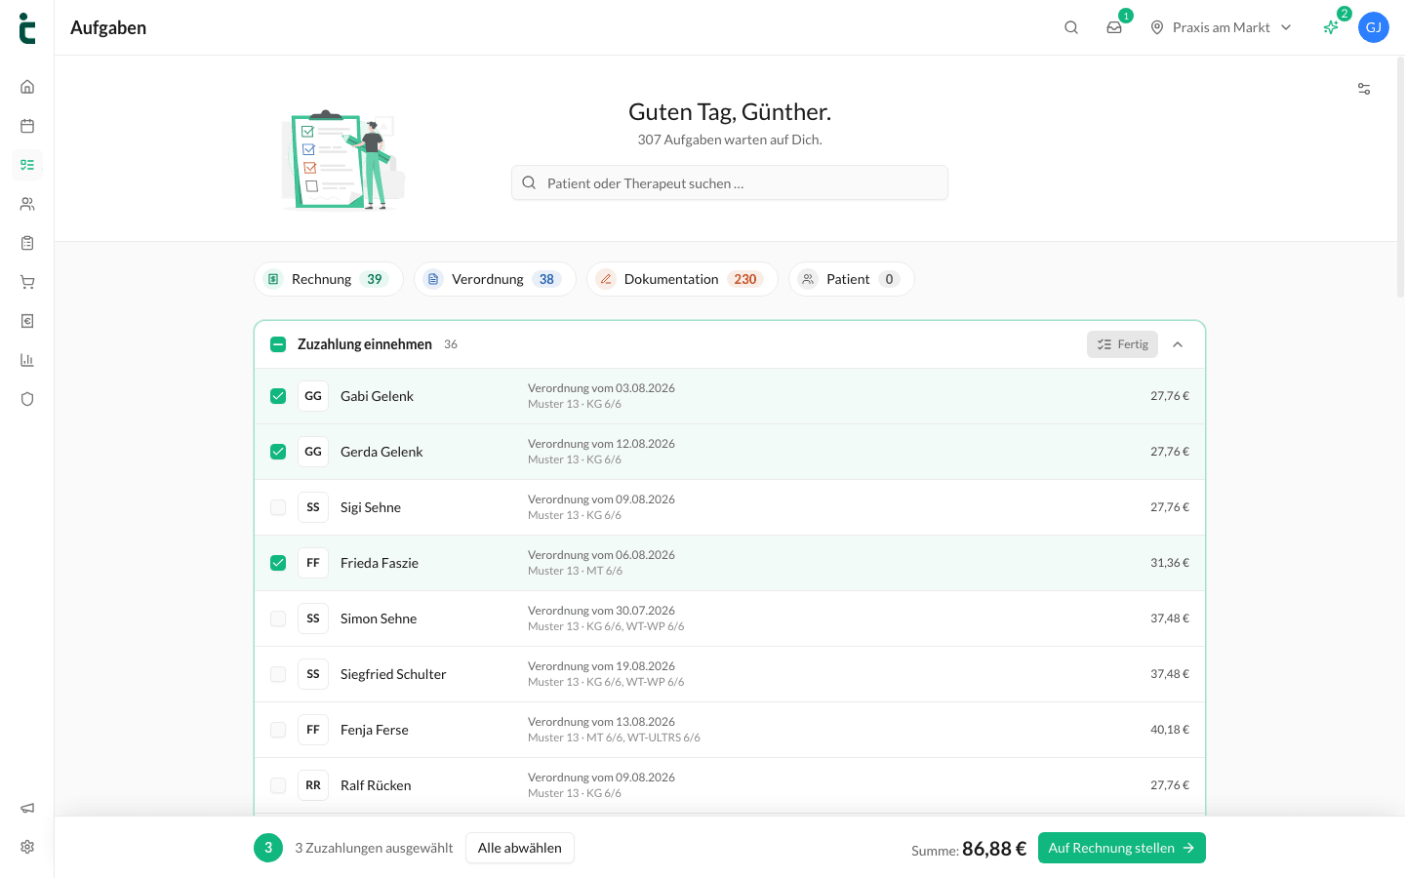Uncheck Gabi Gelenk's checkbox
1405x878 pixels.
click(x=278, y=396)
